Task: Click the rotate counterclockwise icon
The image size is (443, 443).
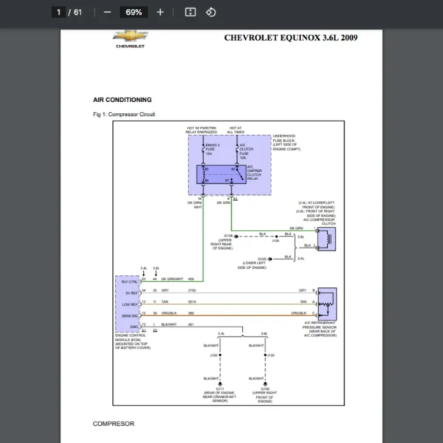Action: click(x=210, y=13)
